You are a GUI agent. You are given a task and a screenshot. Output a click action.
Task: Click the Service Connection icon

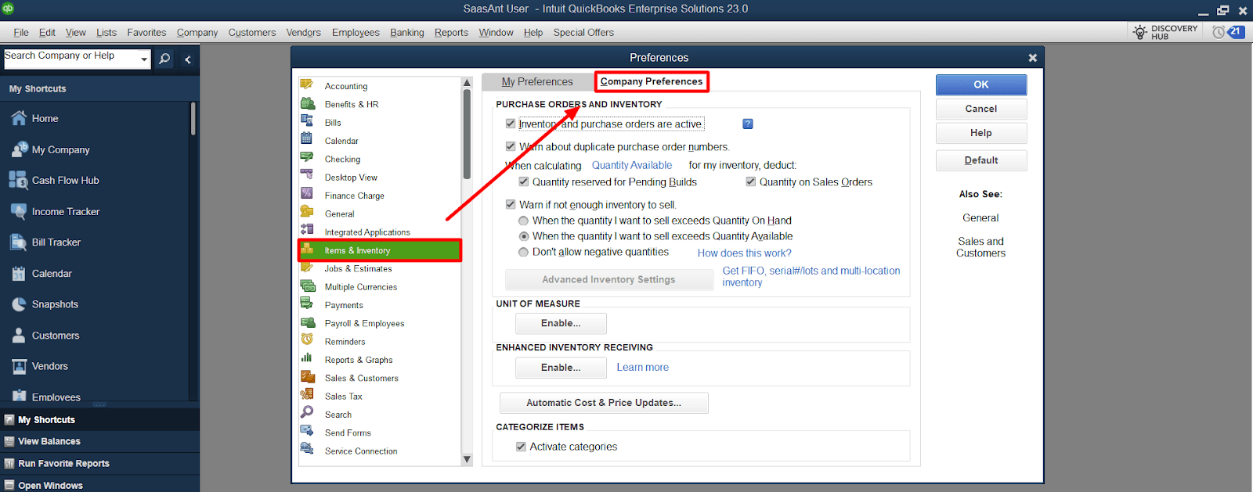pyautogui.click(x=307, y=449)
